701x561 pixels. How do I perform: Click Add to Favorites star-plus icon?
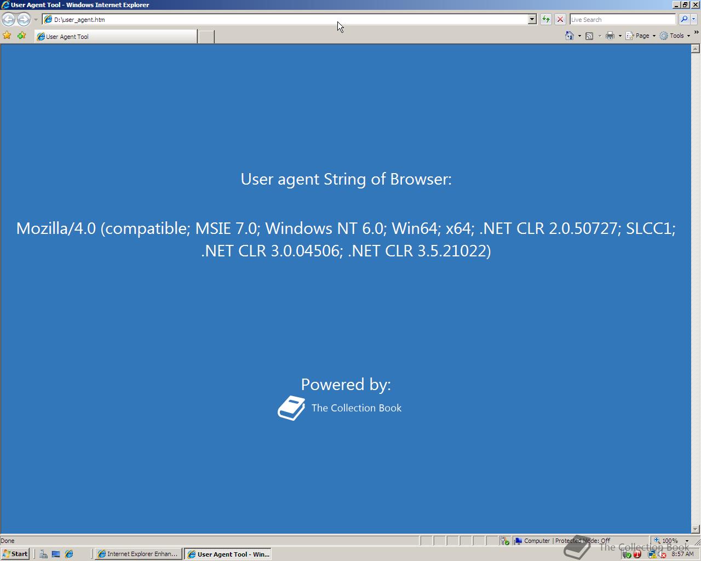pyautogui.click(x=21, y=36)
